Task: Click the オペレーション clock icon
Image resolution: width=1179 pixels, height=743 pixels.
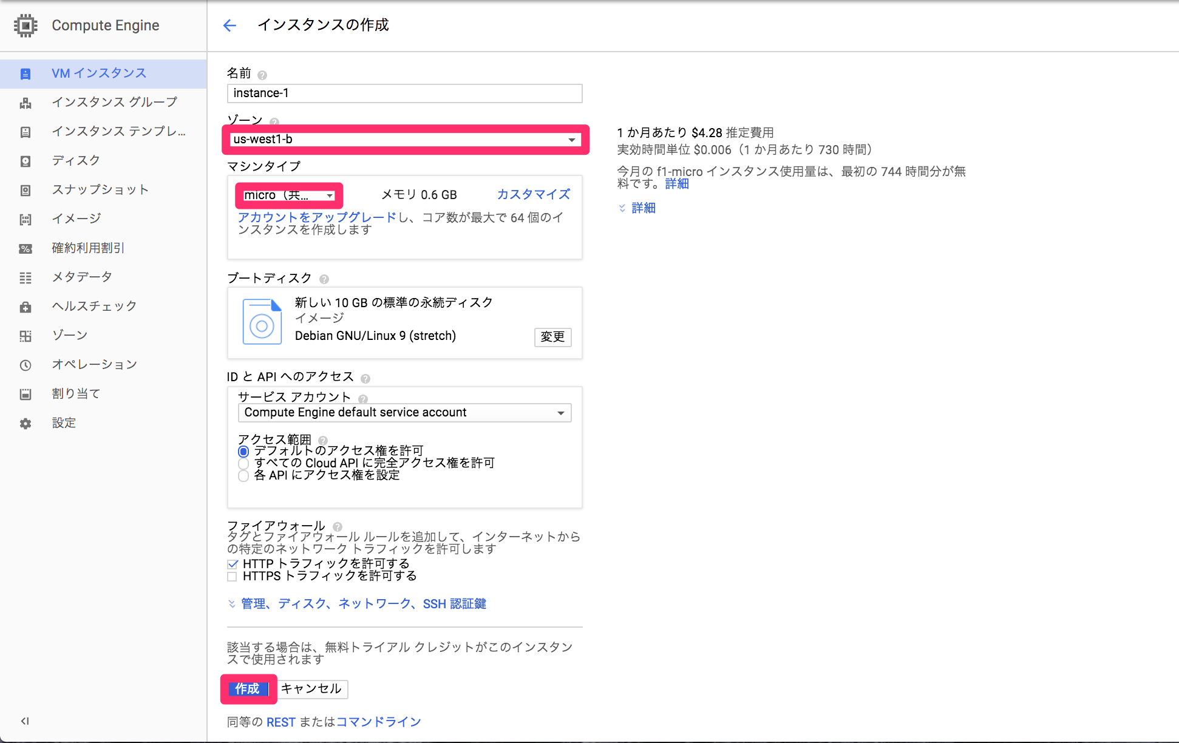Action: point(25,365)
